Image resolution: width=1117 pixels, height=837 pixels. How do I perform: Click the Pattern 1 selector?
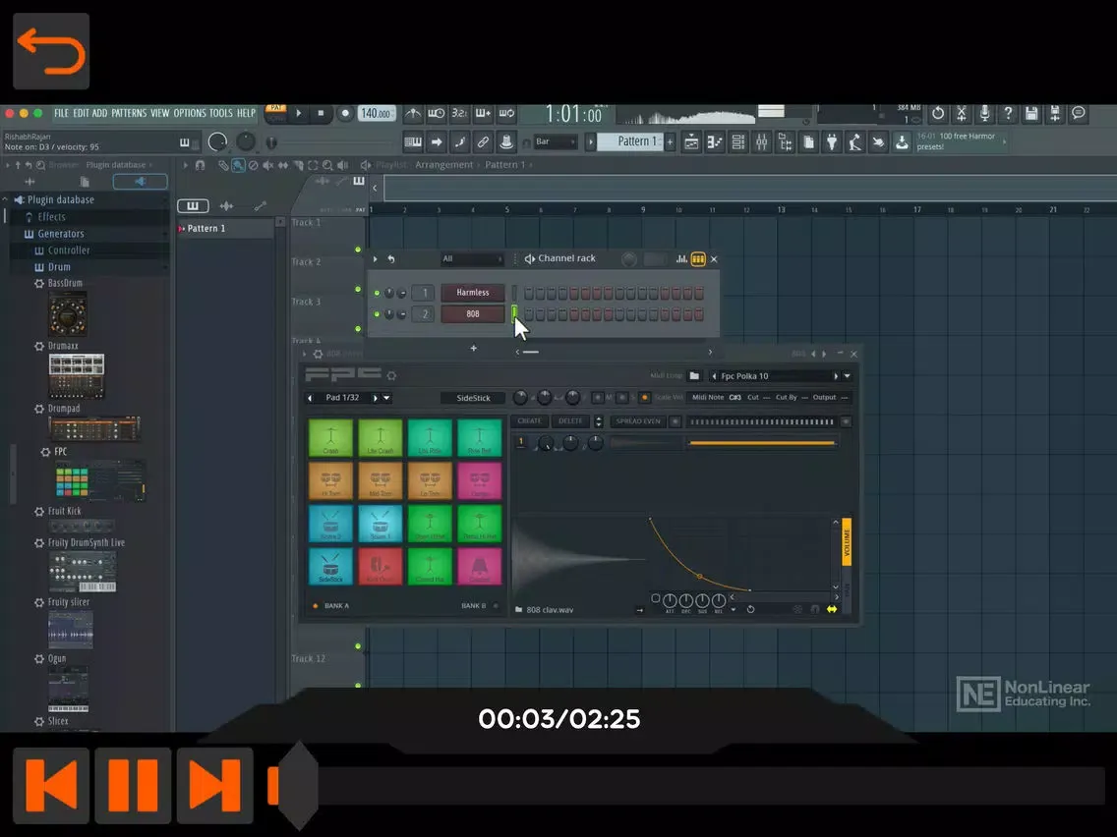click(x=631, y=141)
